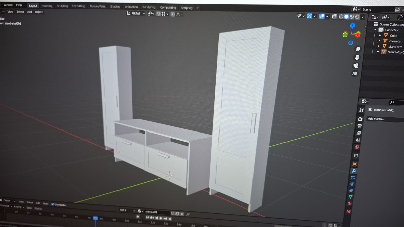Switch perspective/orthographic with the grid icon
Image resolution: width=404 pixels, height=227 pixels.
click(x=355, y=73)
